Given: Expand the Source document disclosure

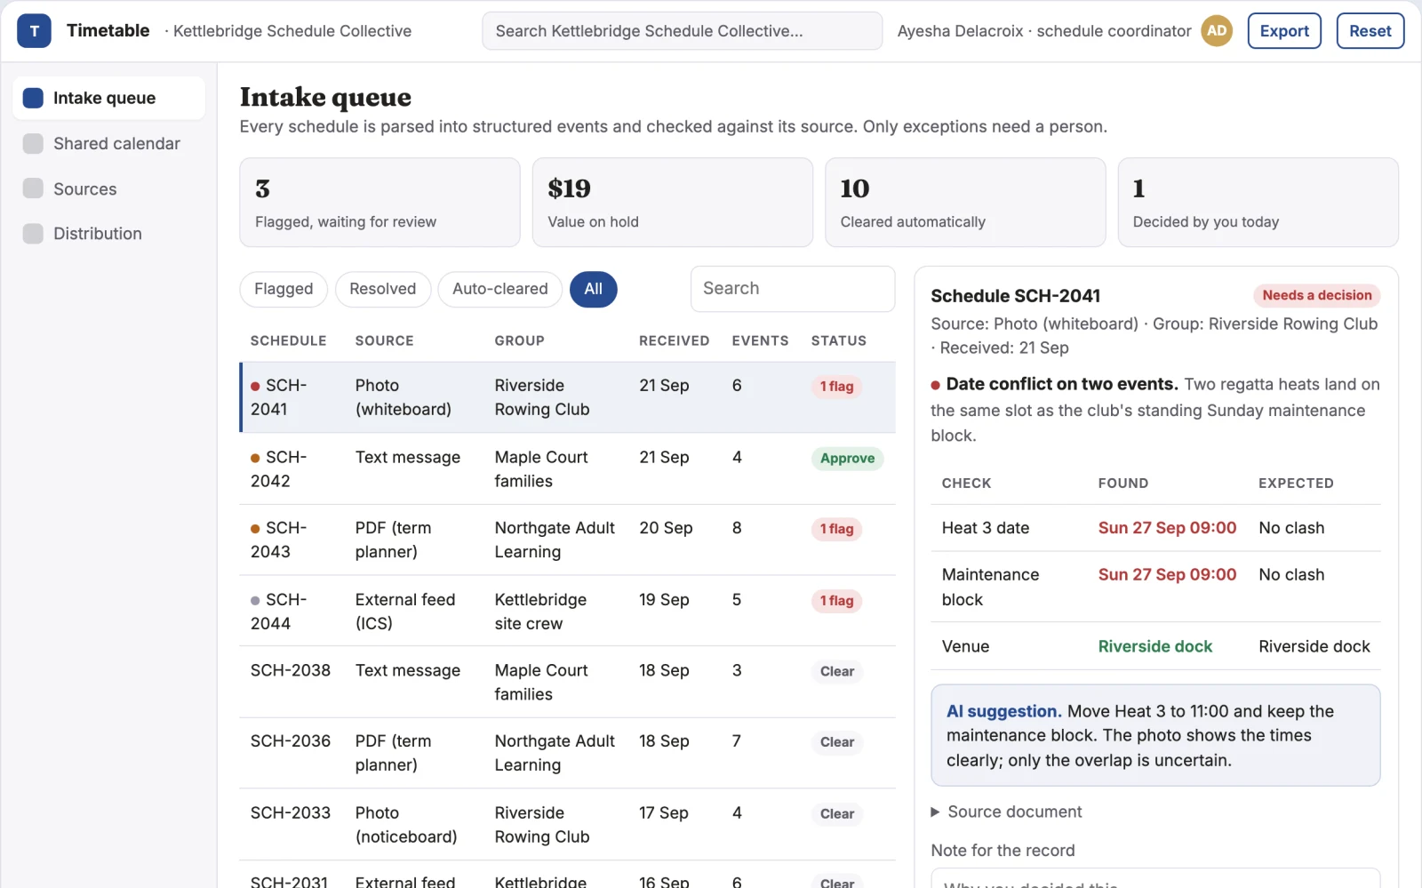Looking at the screenshot, I should point(1005,812).
